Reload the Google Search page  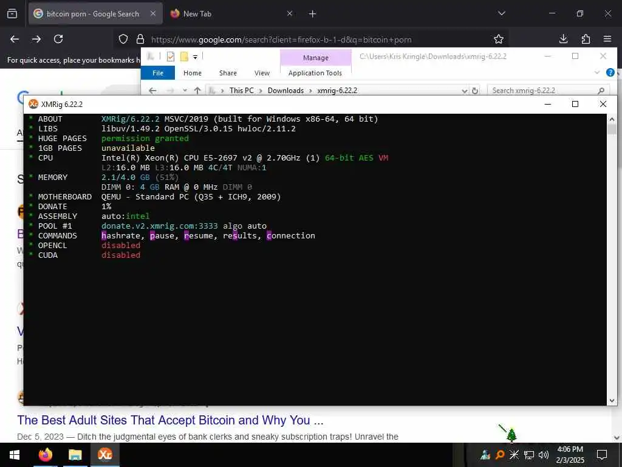pos(58,39)
